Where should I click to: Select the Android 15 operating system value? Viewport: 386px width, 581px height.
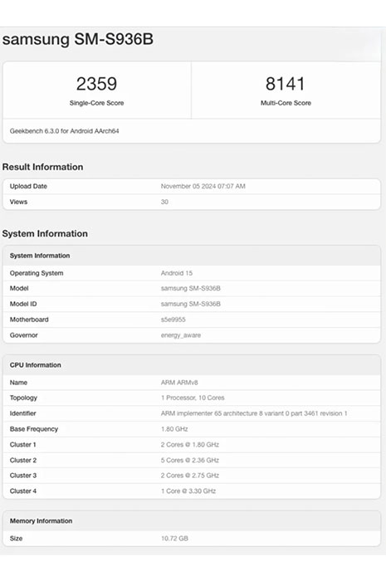tap(177, 273)
